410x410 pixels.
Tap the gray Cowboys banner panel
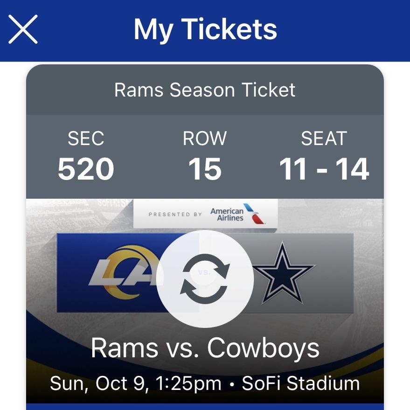(303, 273)
